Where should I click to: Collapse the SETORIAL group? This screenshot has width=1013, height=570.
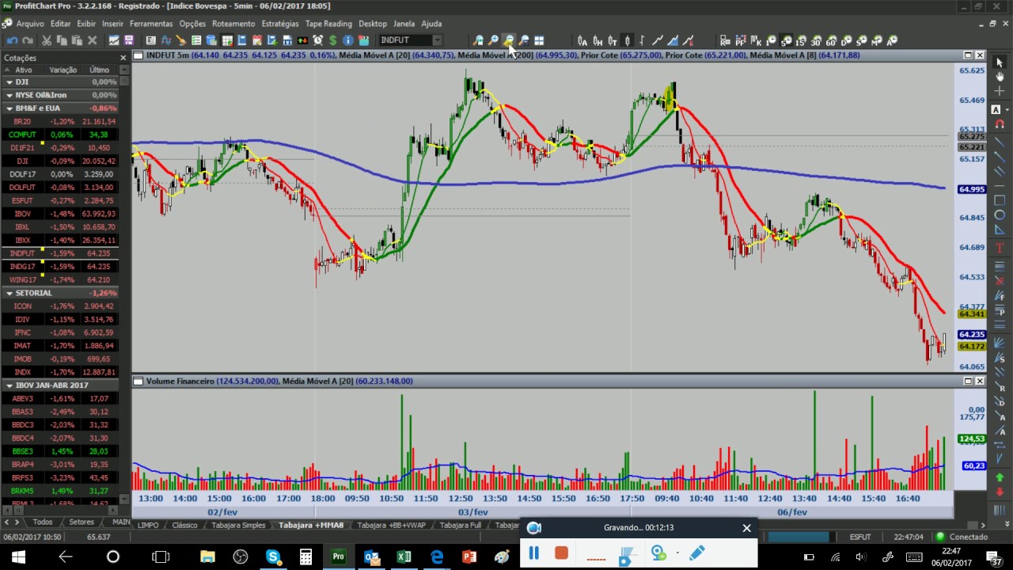(x=9, y=293)
